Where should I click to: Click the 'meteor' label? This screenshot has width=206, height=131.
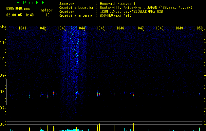click(47, 10)
